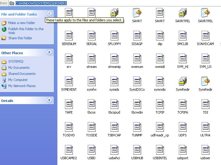Open the TCPIP driver file icon

(160, 104)
